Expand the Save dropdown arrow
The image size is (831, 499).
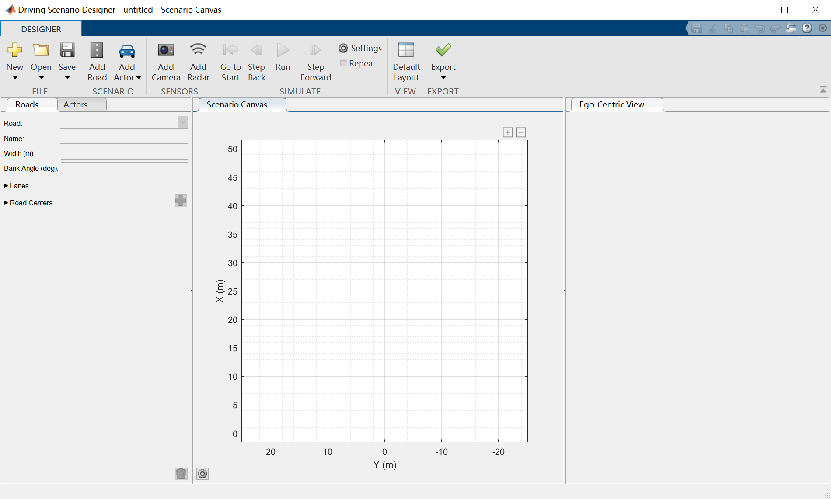coord(67,78)
